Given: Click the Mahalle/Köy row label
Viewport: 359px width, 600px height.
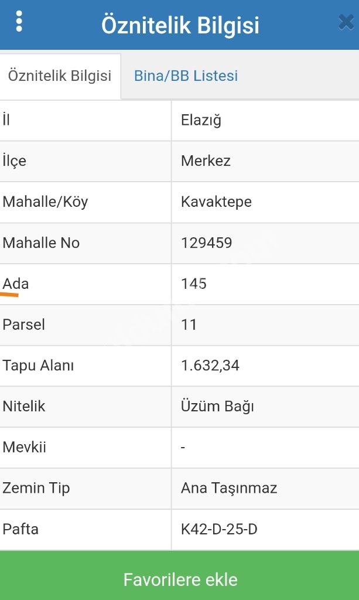Looking at the screenshot, I should (x=45, y=202).
